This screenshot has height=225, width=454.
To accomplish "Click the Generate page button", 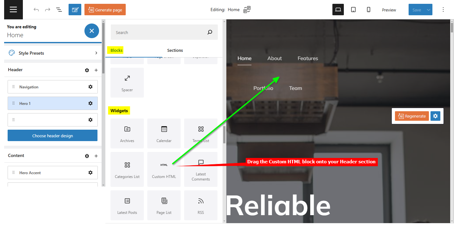I will click(x=105, y=10).
